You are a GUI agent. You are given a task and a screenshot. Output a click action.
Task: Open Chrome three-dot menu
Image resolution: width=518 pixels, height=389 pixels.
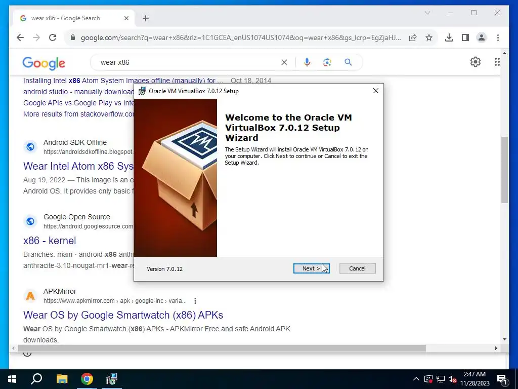[498, 37]
